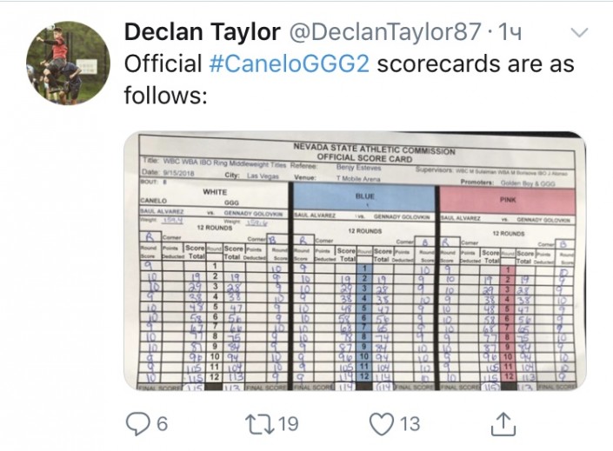This screenshot has height=451, width=613.
Task: Select the "Official" word in tweet text
Action: coord(163,64)
